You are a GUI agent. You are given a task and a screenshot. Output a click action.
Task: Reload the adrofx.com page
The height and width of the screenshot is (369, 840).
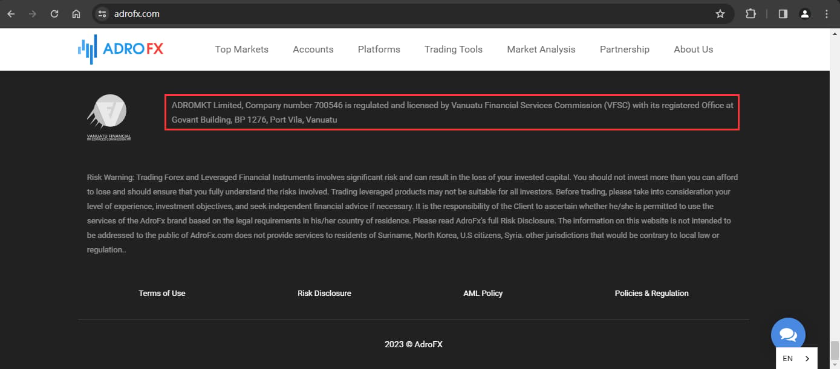point(54,14)
